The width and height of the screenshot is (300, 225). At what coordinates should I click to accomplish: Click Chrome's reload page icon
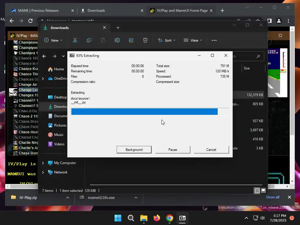[30, 21]
